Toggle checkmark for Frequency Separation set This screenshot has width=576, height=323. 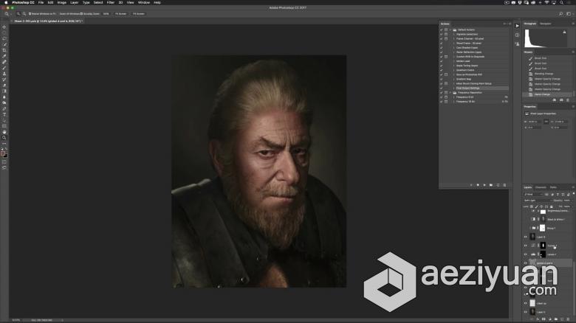(441, 92)
